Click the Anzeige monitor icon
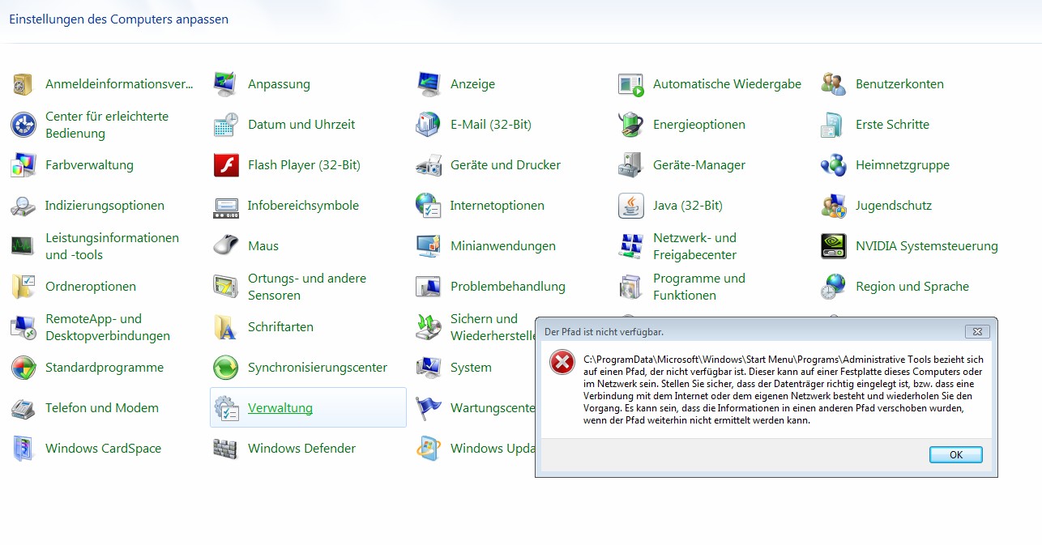1042x545 pixels. (x=428, y=83)
